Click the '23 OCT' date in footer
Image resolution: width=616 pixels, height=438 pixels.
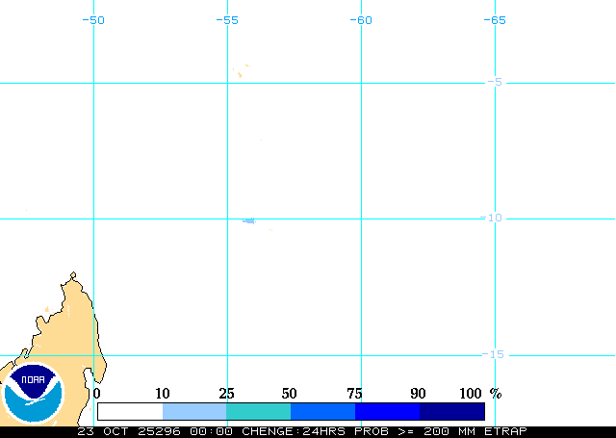[x=104, y=431]
